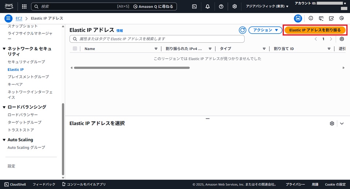The height and width of the screenshot is (189, 350).
Task: Open the notifications bell
Action: [x=207, y=7]
